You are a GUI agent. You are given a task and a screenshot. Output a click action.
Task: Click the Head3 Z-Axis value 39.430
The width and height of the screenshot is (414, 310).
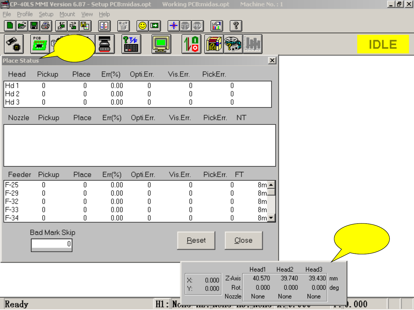pyautogui.click(x=317, y=278)
